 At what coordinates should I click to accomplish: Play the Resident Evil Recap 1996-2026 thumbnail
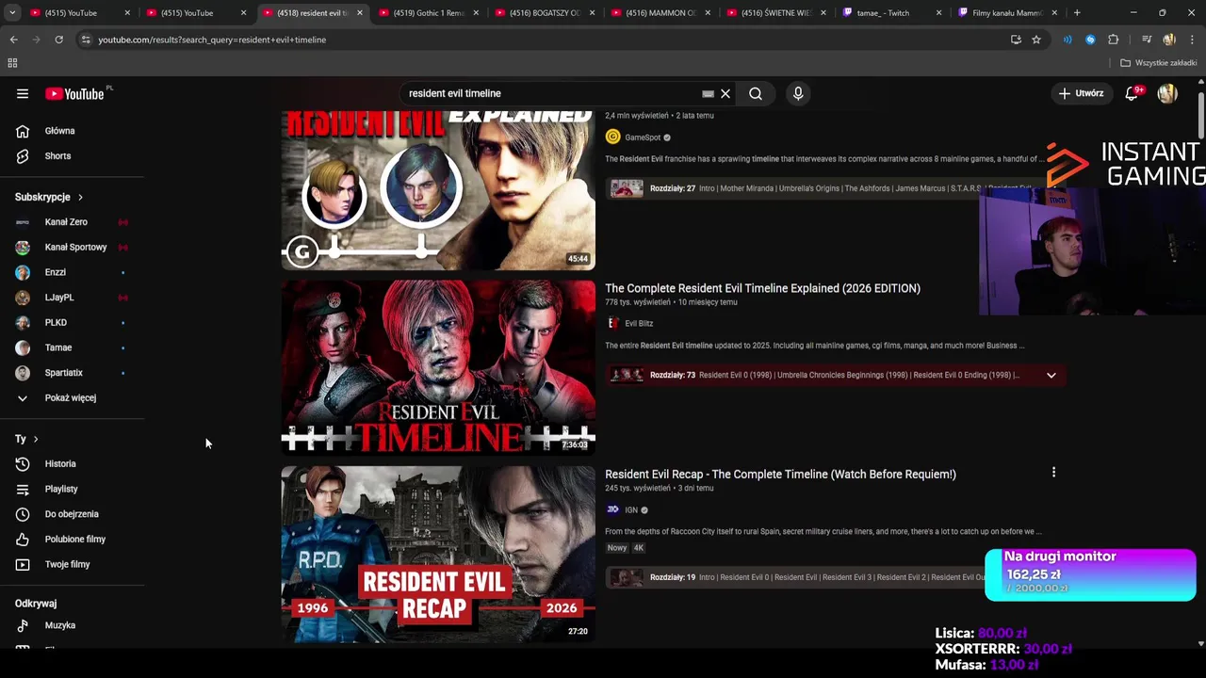438,554
